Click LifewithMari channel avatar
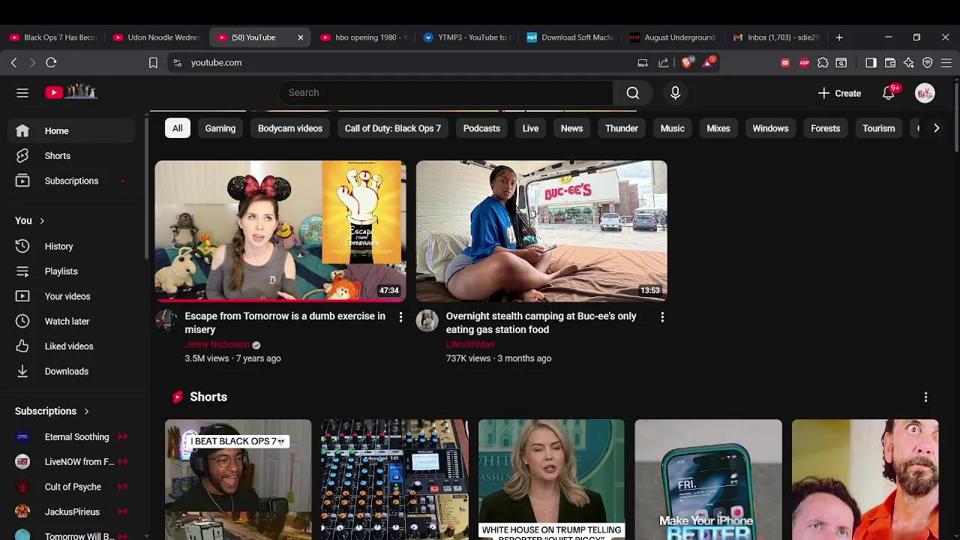 [x=427, y=321]
